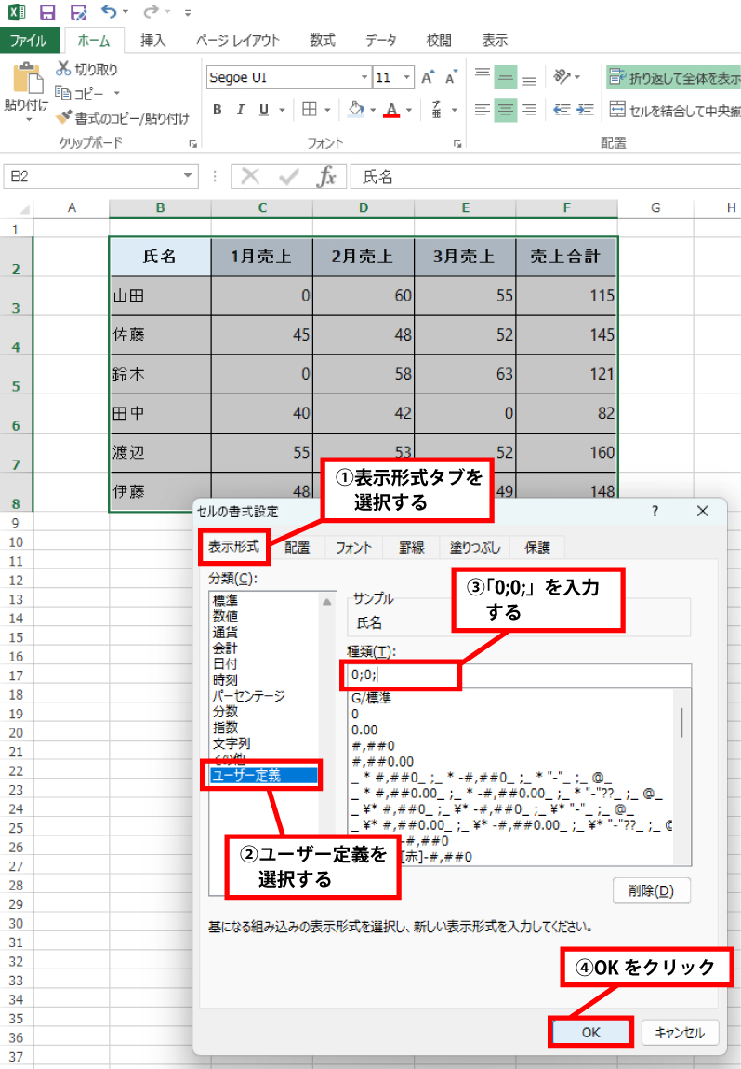This screenshot has height=1069, width=741.
Task: Toggle center horizontal alignment
Action: [x=506, y=110]
